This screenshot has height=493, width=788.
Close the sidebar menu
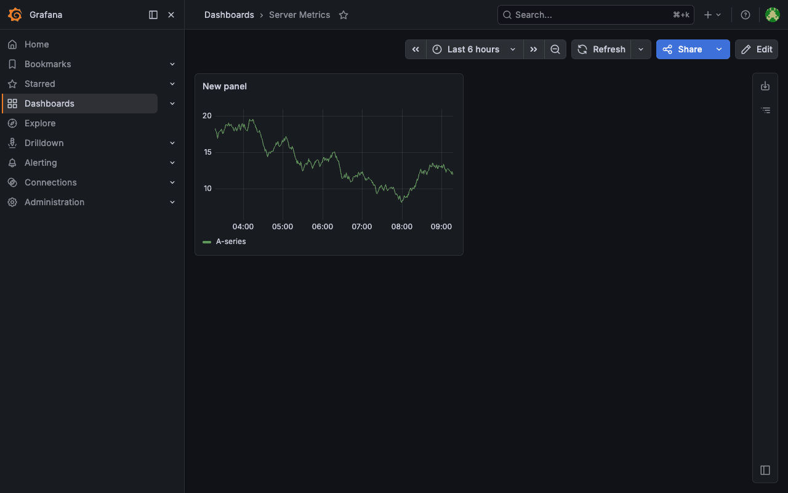[x=171, y=15]
